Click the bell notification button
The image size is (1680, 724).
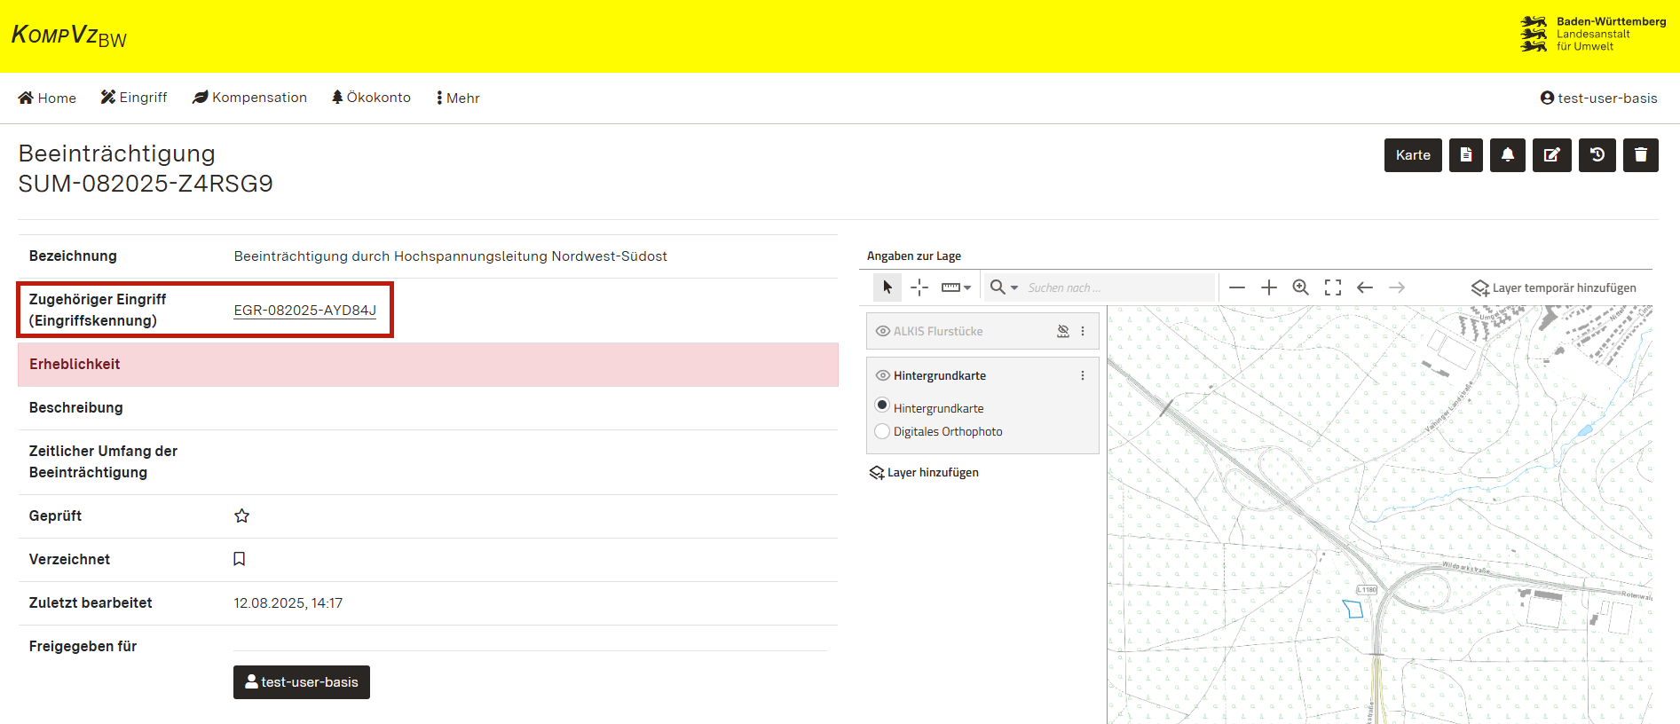coord(1507,155)
